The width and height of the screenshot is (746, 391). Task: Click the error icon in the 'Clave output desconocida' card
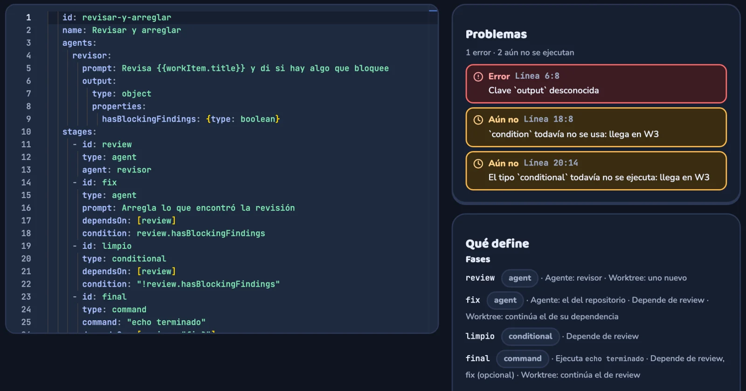478,77
